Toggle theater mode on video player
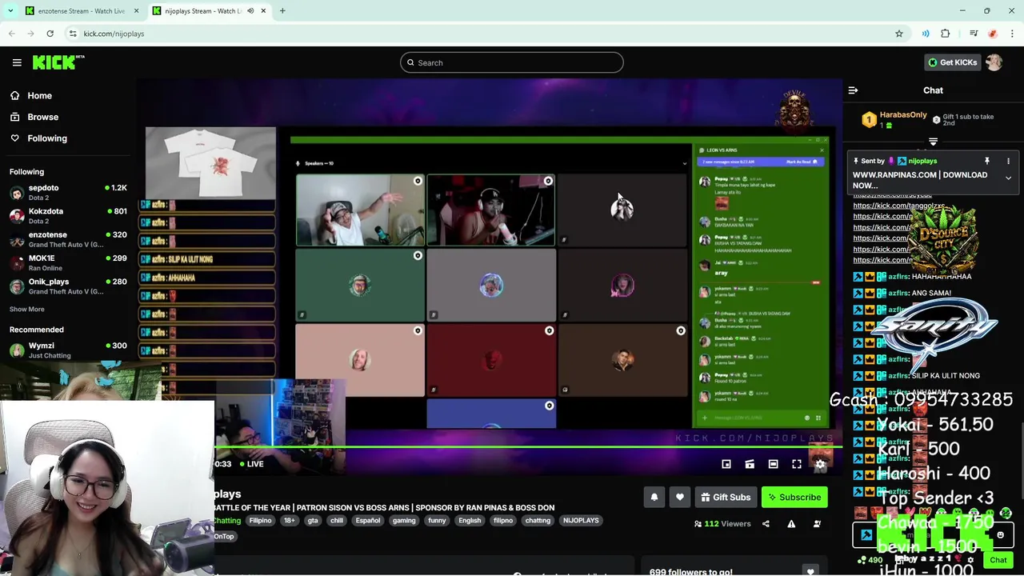1024x576 pixels. [x=773, y=464]
